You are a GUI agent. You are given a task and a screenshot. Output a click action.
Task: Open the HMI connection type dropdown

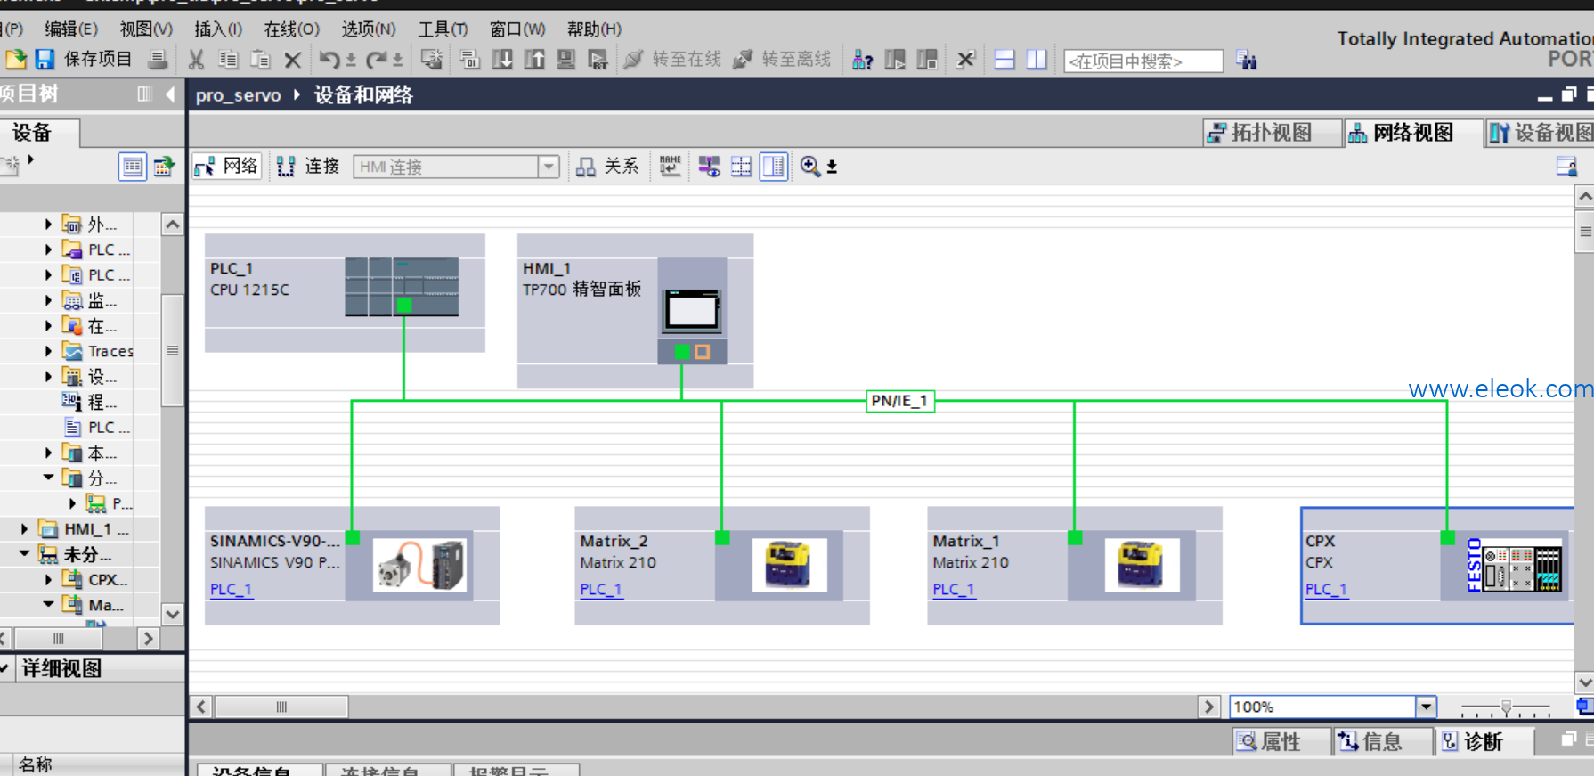[549, 167]
